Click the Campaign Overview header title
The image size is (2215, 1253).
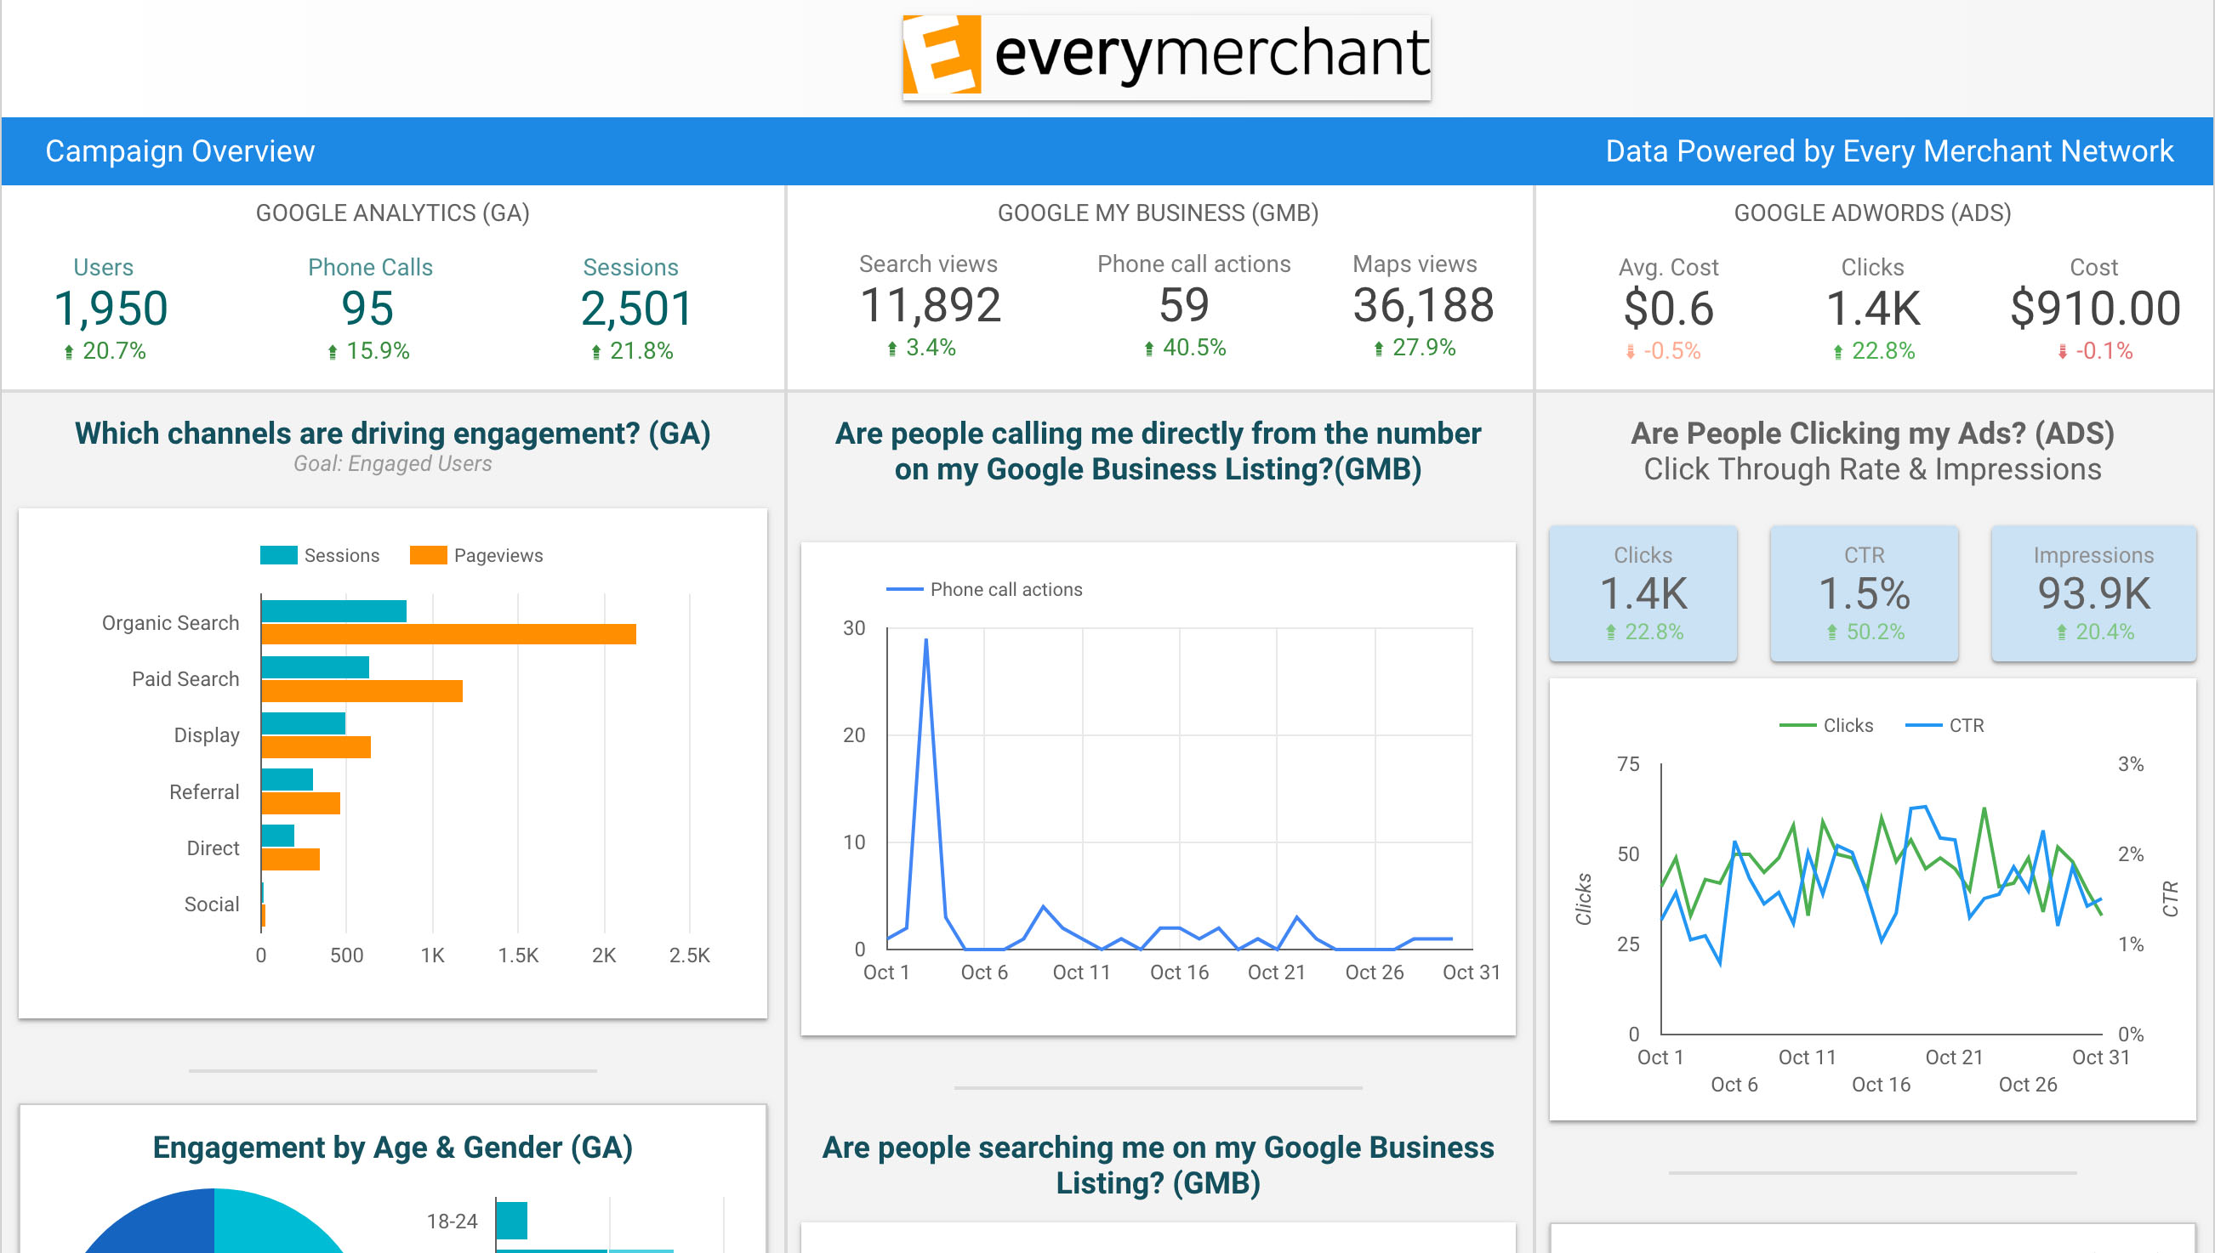pos(180,151)
